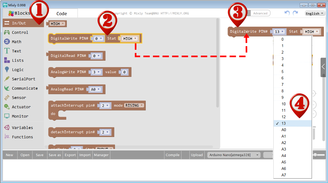The image size is (328, 183).
Task: Select pin A3 from the list
Action: tap(293, 149)
